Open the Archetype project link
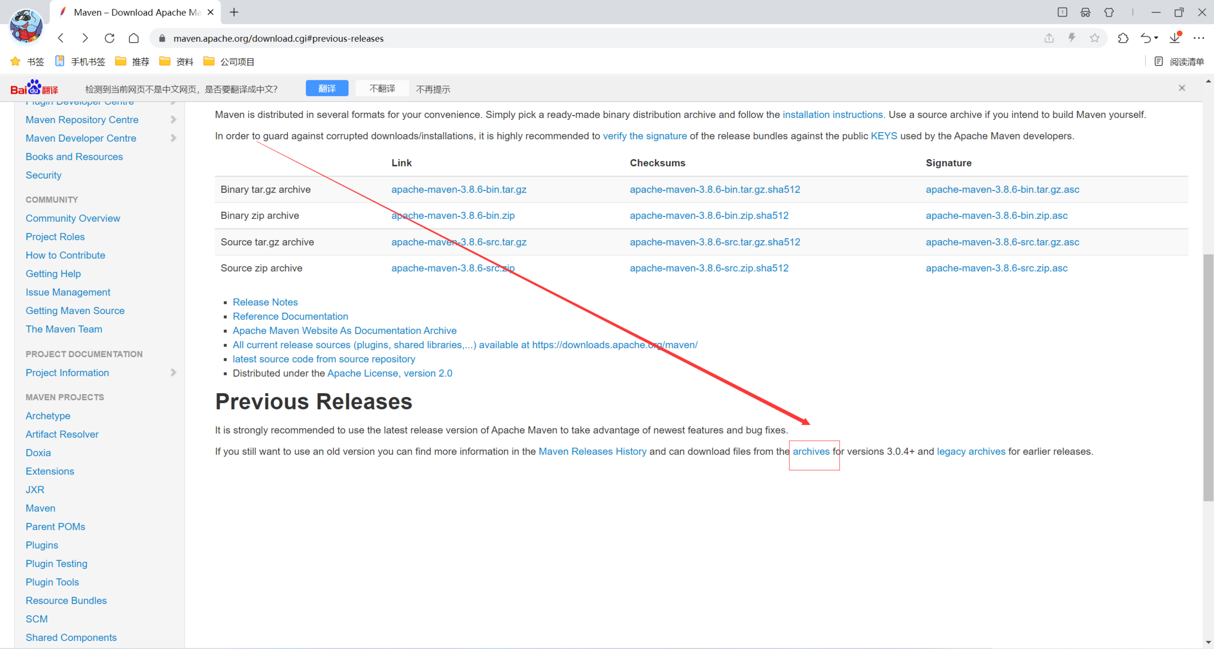1214x649 pixels. (48, 416)
